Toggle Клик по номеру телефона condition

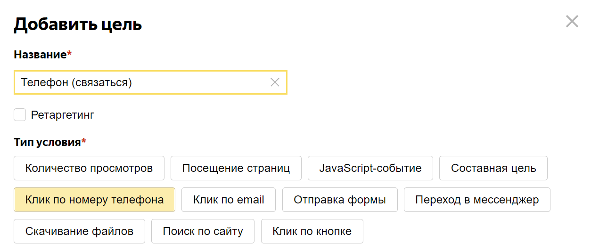[94, 200]
